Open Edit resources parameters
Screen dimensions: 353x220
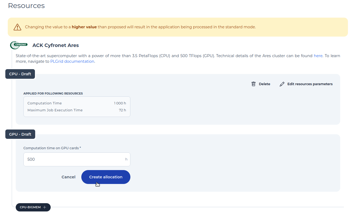[306, 84]
